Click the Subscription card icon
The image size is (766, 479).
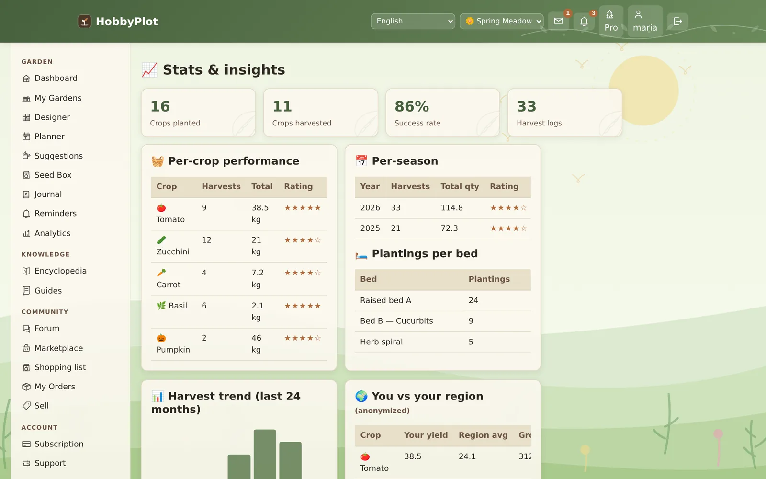(x=26, y=444)
